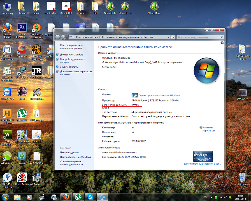Open the IMAG0057 image file

242,94
